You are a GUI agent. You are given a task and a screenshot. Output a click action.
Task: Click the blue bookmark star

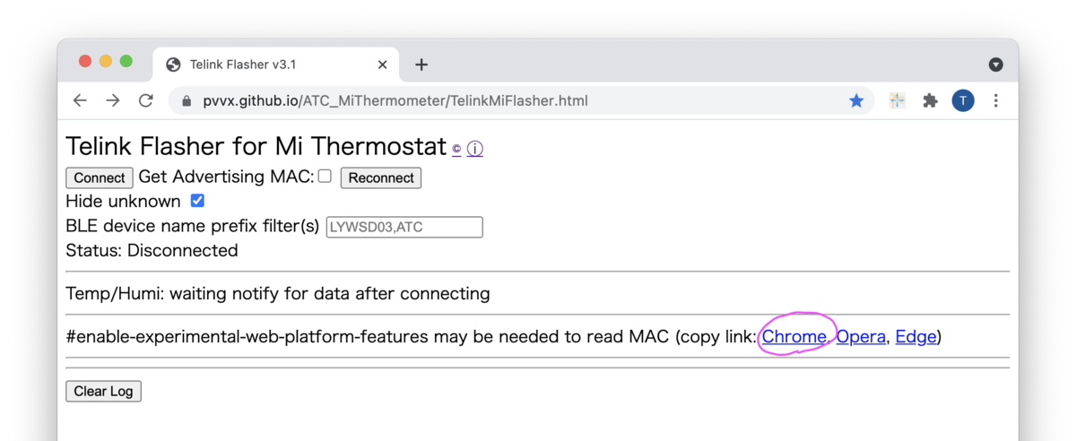click(x=856, y=100)
